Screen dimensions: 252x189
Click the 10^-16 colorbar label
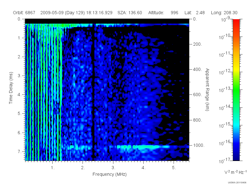225,143
